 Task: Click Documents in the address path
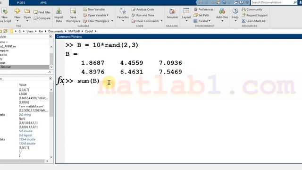[x=56, y=31]
